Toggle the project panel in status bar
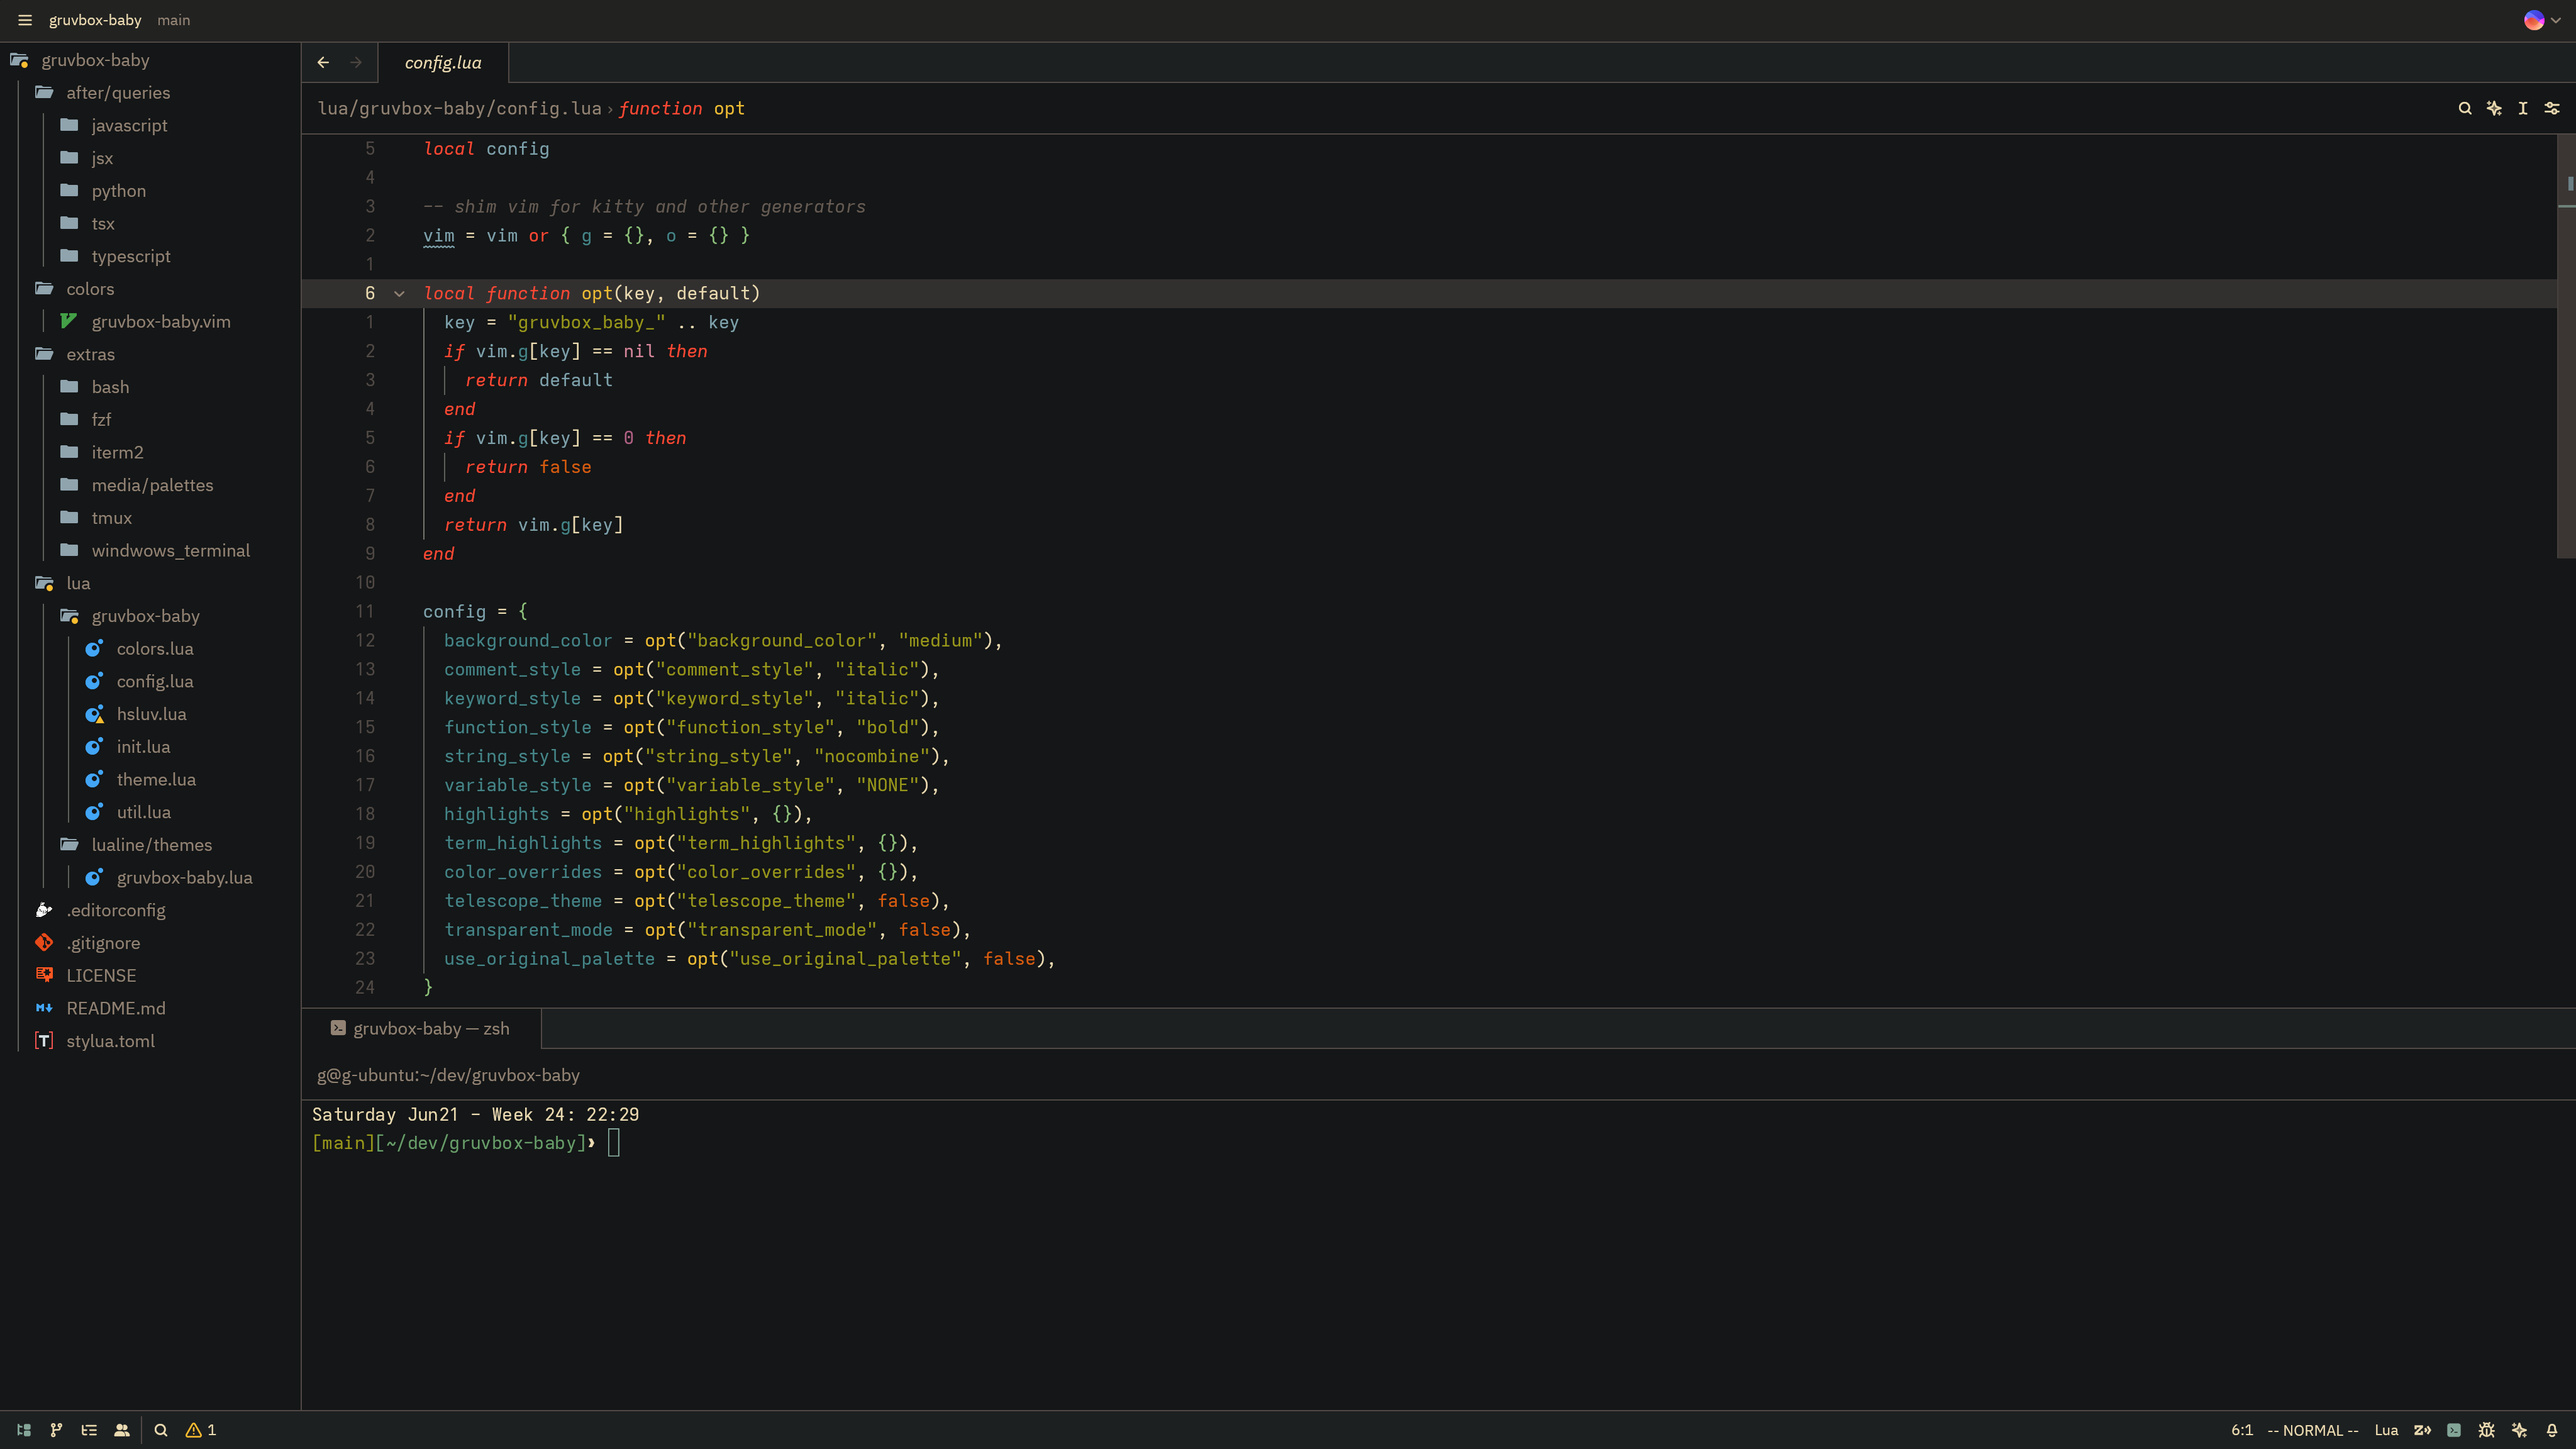The image size is (2576, 1449). [x=24, y=1430]
